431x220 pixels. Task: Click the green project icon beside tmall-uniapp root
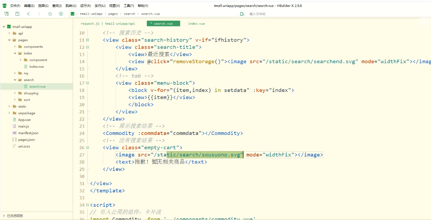point(9,26)
